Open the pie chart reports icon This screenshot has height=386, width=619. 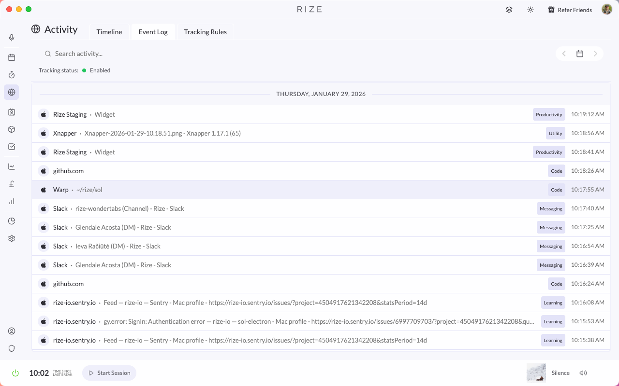click(x=12, y=221)
